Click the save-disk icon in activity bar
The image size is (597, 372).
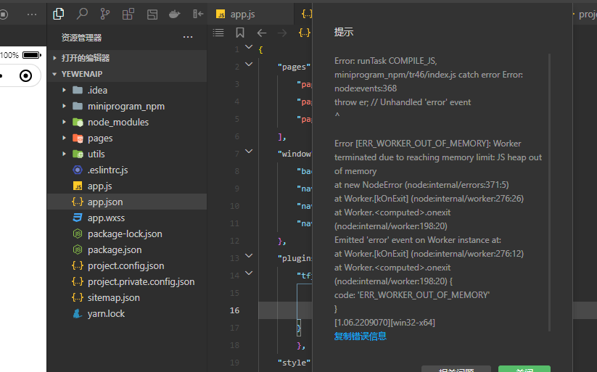(152, 15)
